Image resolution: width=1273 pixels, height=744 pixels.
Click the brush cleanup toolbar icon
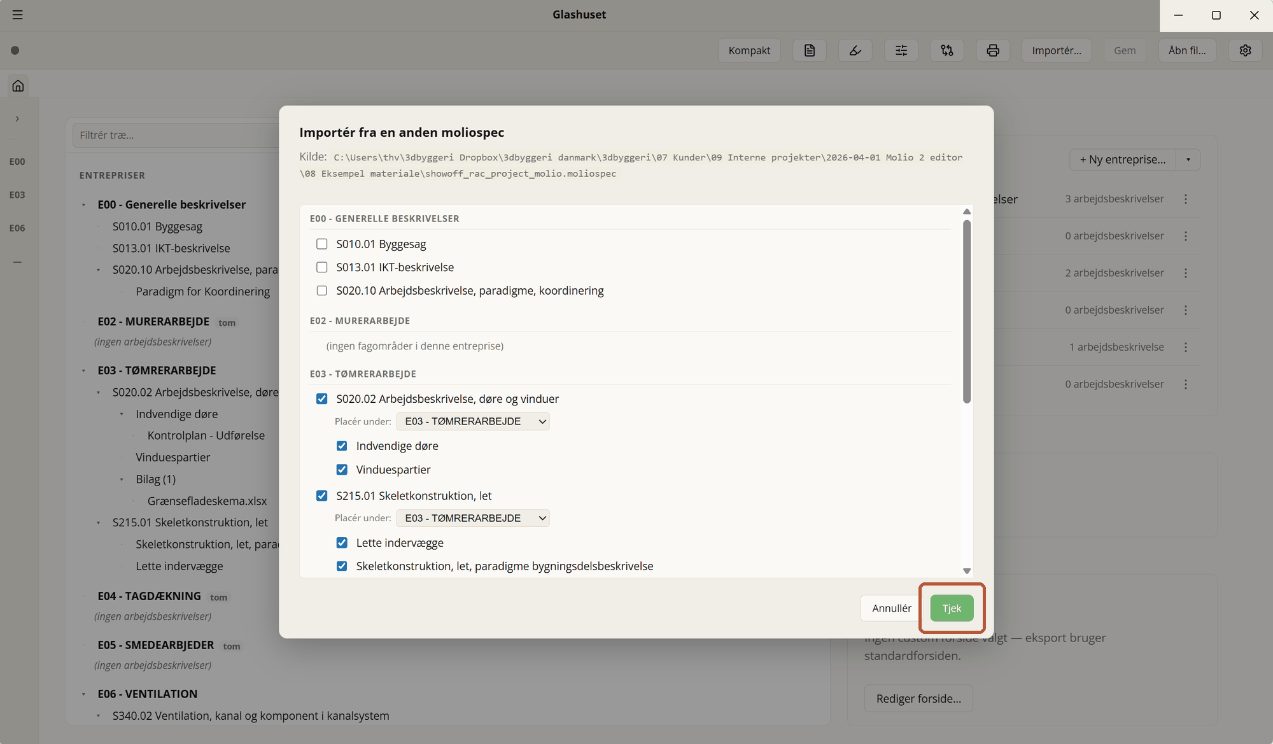pyautogui.click(x=855, y=50)
